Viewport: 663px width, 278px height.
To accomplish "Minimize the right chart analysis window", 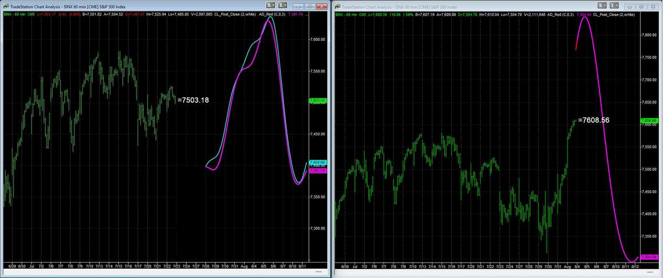I will pyautogui.click(x=630, y=7).
